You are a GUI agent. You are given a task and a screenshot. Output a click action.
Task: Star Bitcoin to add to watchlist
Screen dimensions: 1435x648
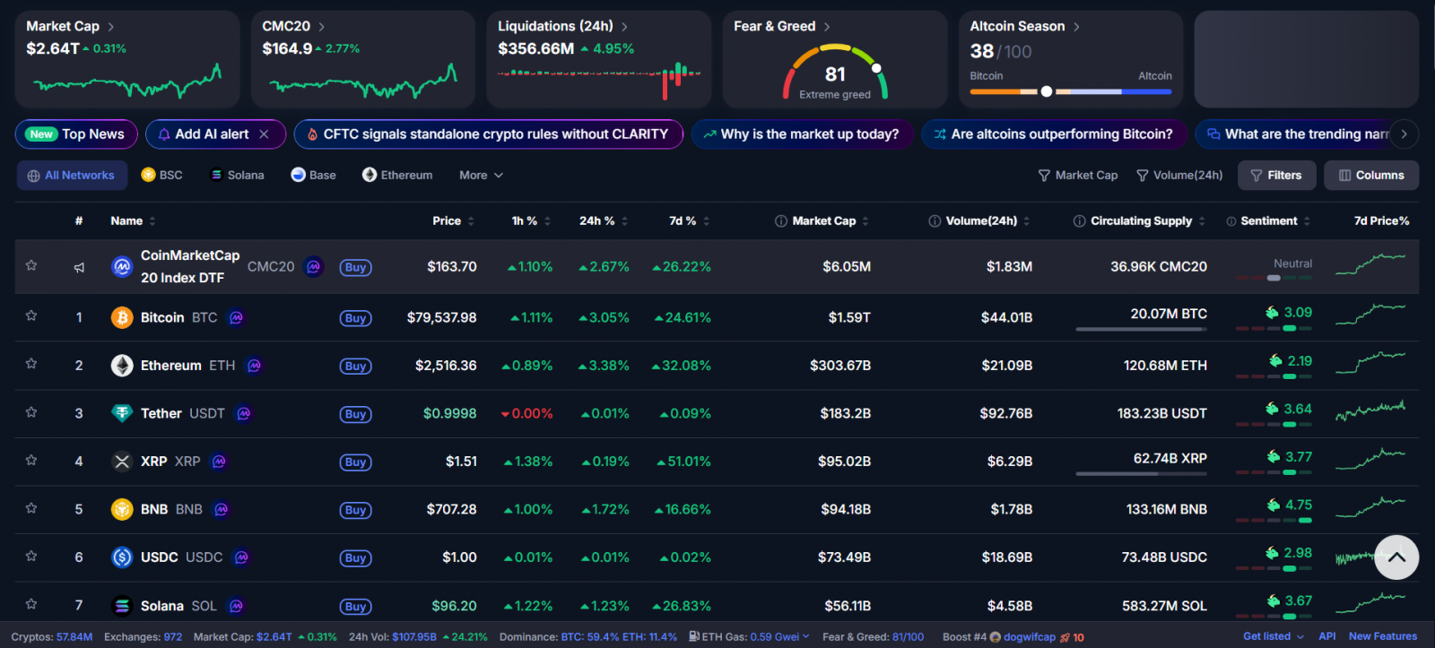pyautogui.click(x=31, y=315)
